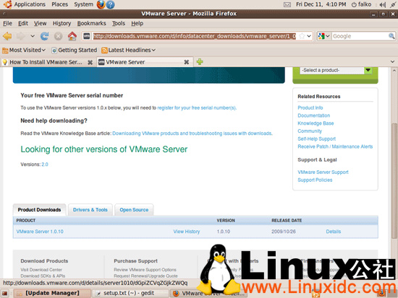
Task: Click the version 2.0 link
Action: coord(45,165)
